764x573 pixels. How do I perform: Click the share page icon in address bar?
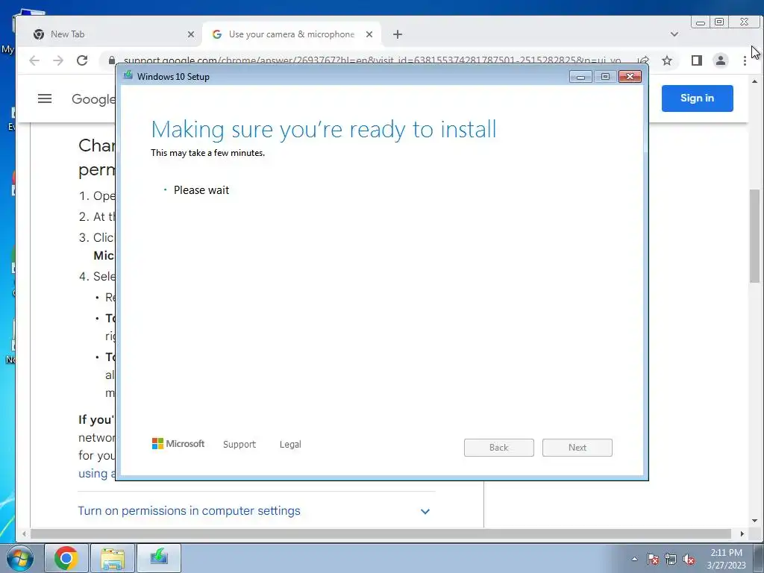coord(643,60)
